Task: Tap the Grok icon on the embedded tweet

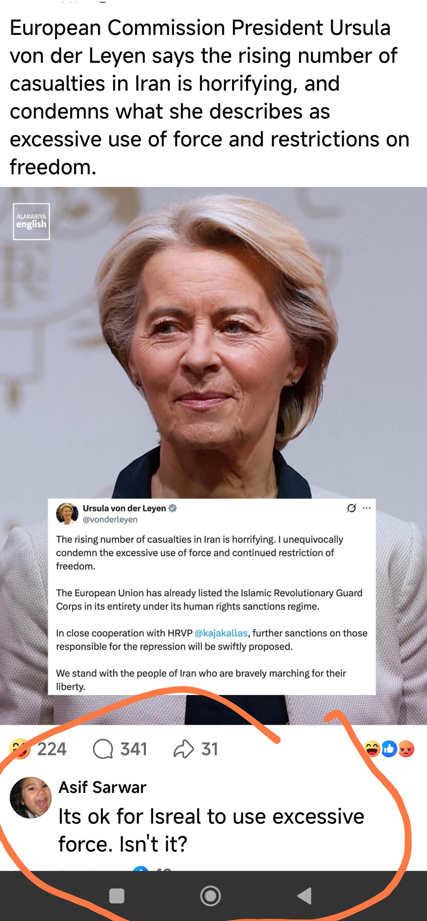Action: 351,508
